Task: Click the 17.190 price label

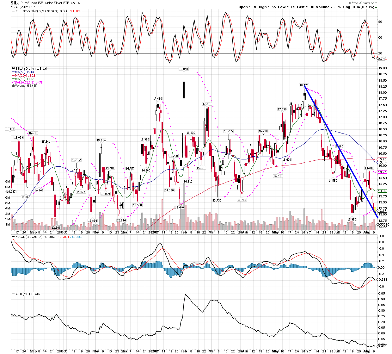Action: click(282, 109)
